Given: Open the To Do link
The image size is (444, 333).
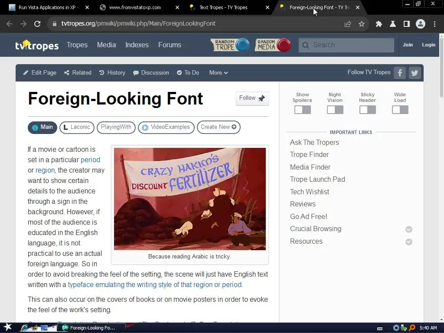Looking at the screenshot, I should pyautogui.click(x=188, y=73).
